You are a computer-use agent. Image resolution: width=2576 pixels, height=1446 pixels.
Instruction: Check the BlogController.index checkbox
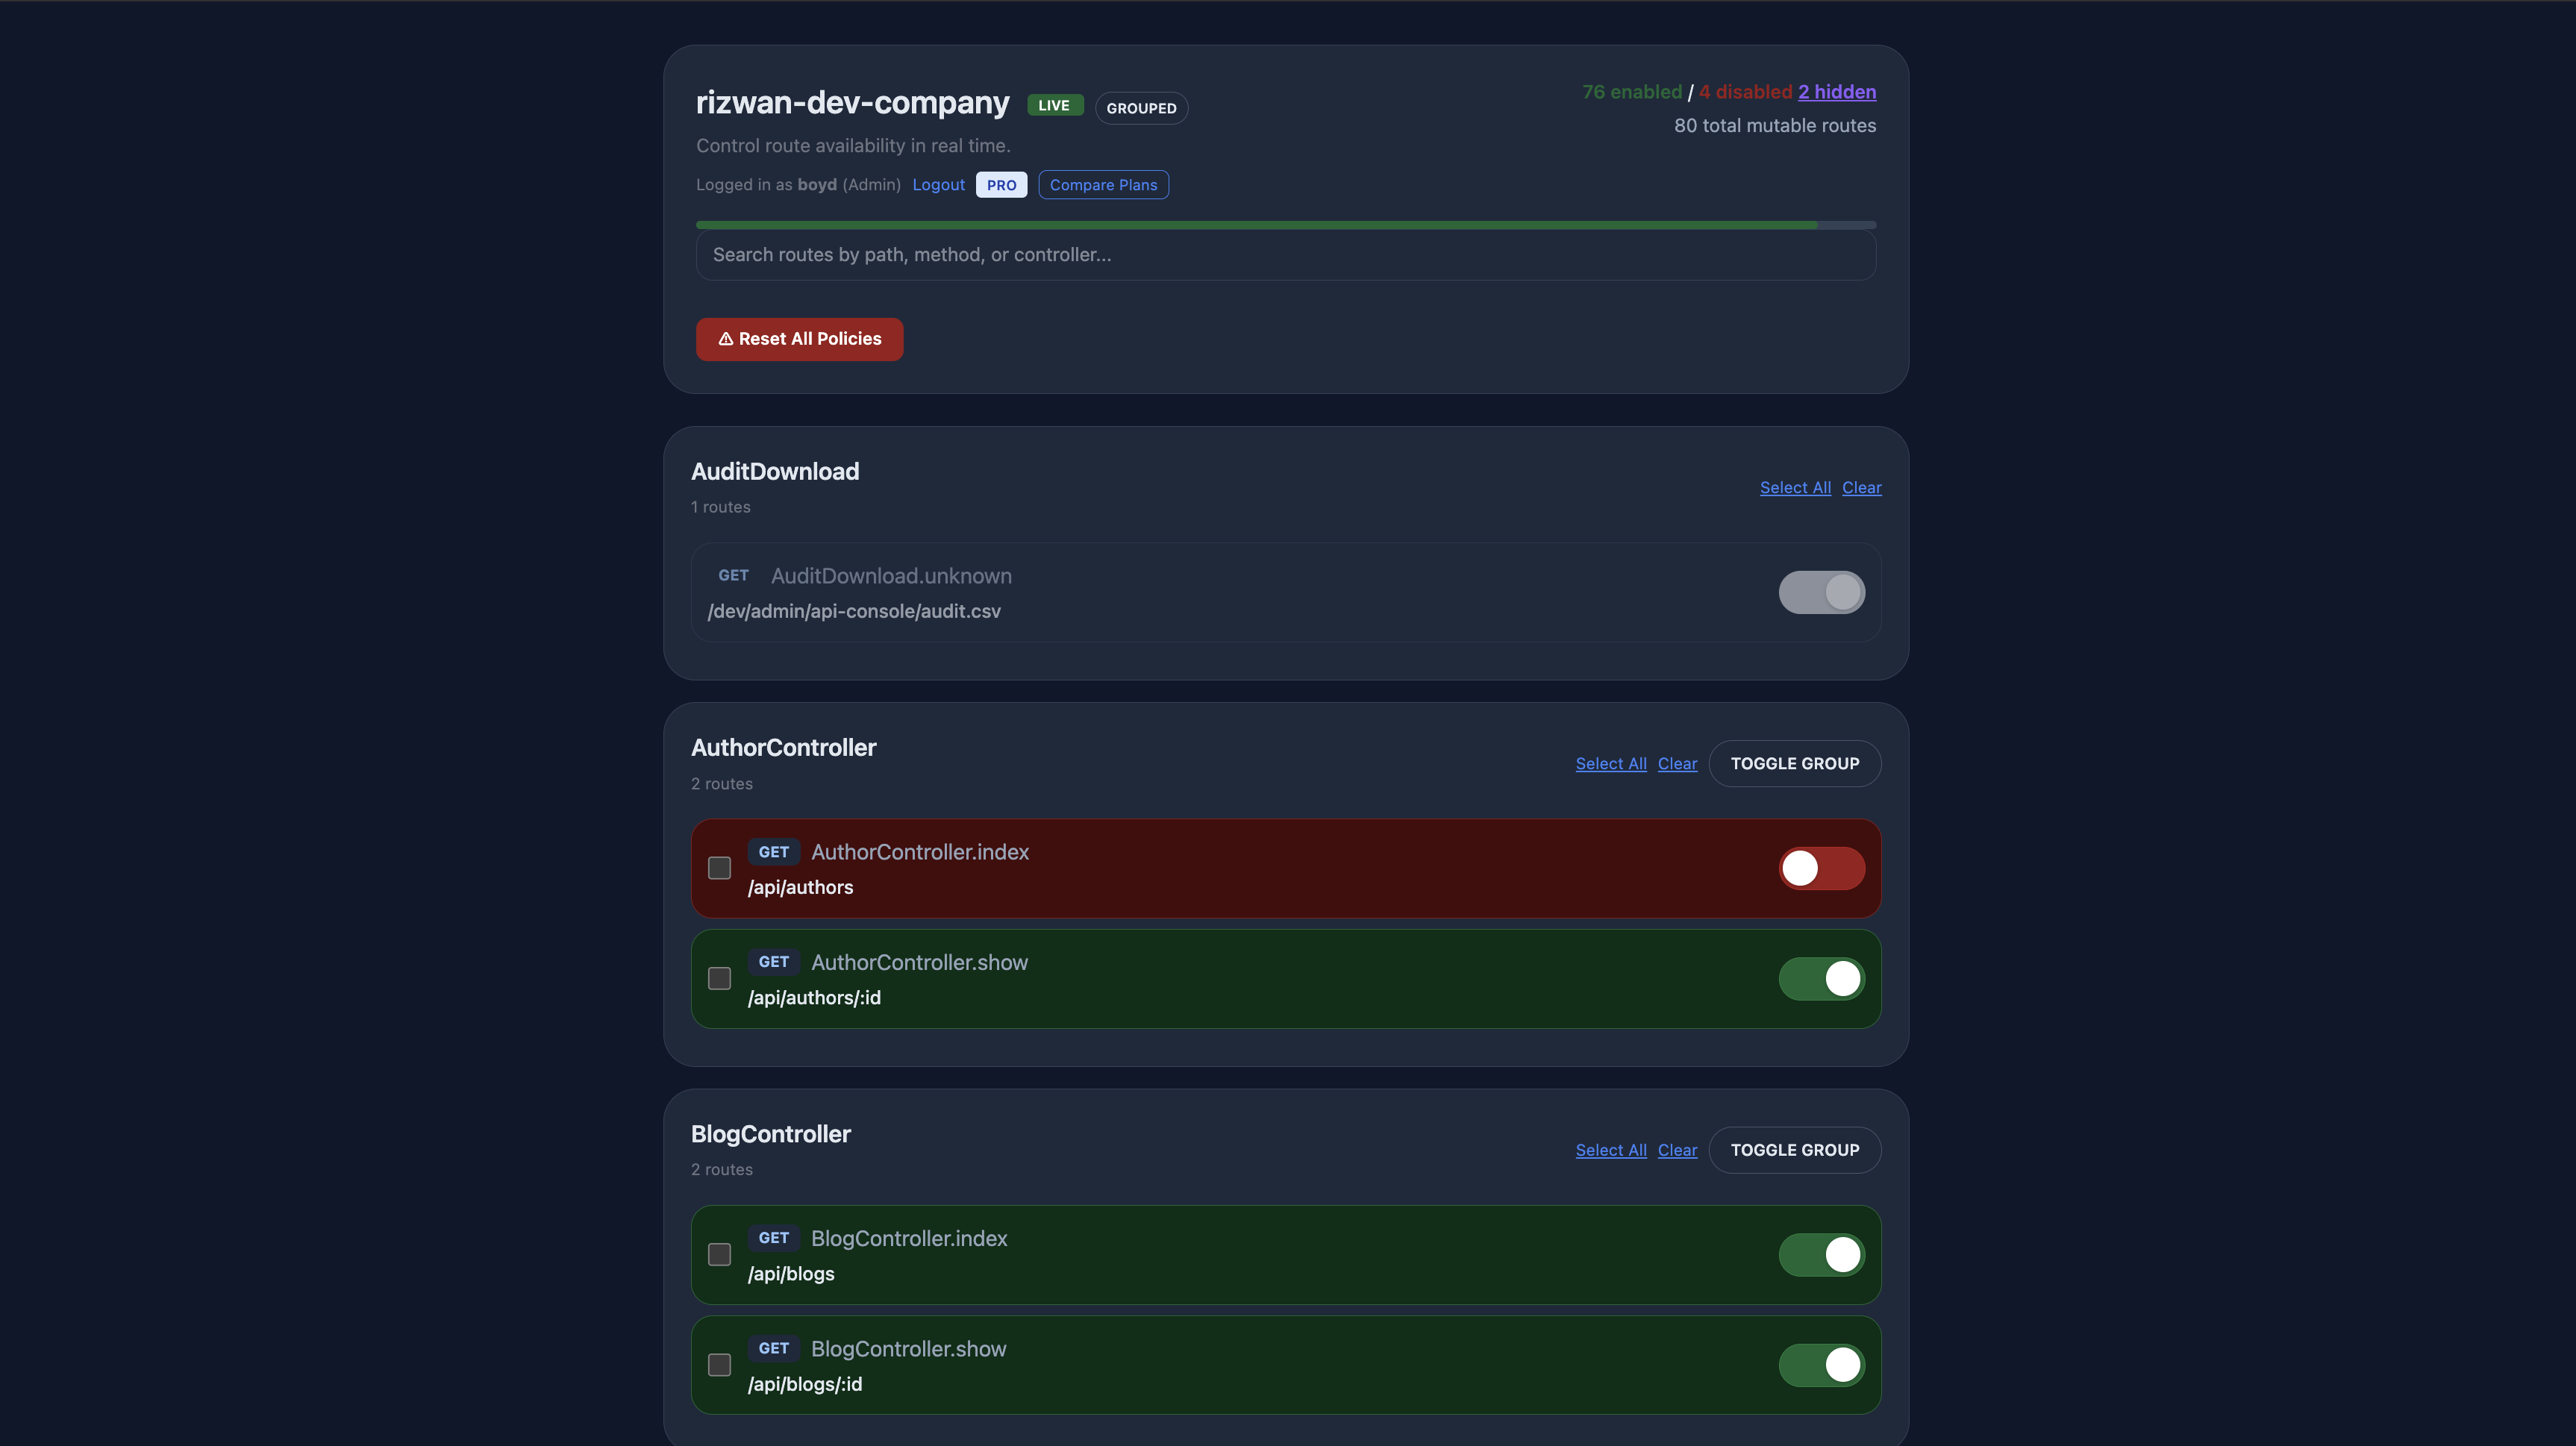point(719,1254)
